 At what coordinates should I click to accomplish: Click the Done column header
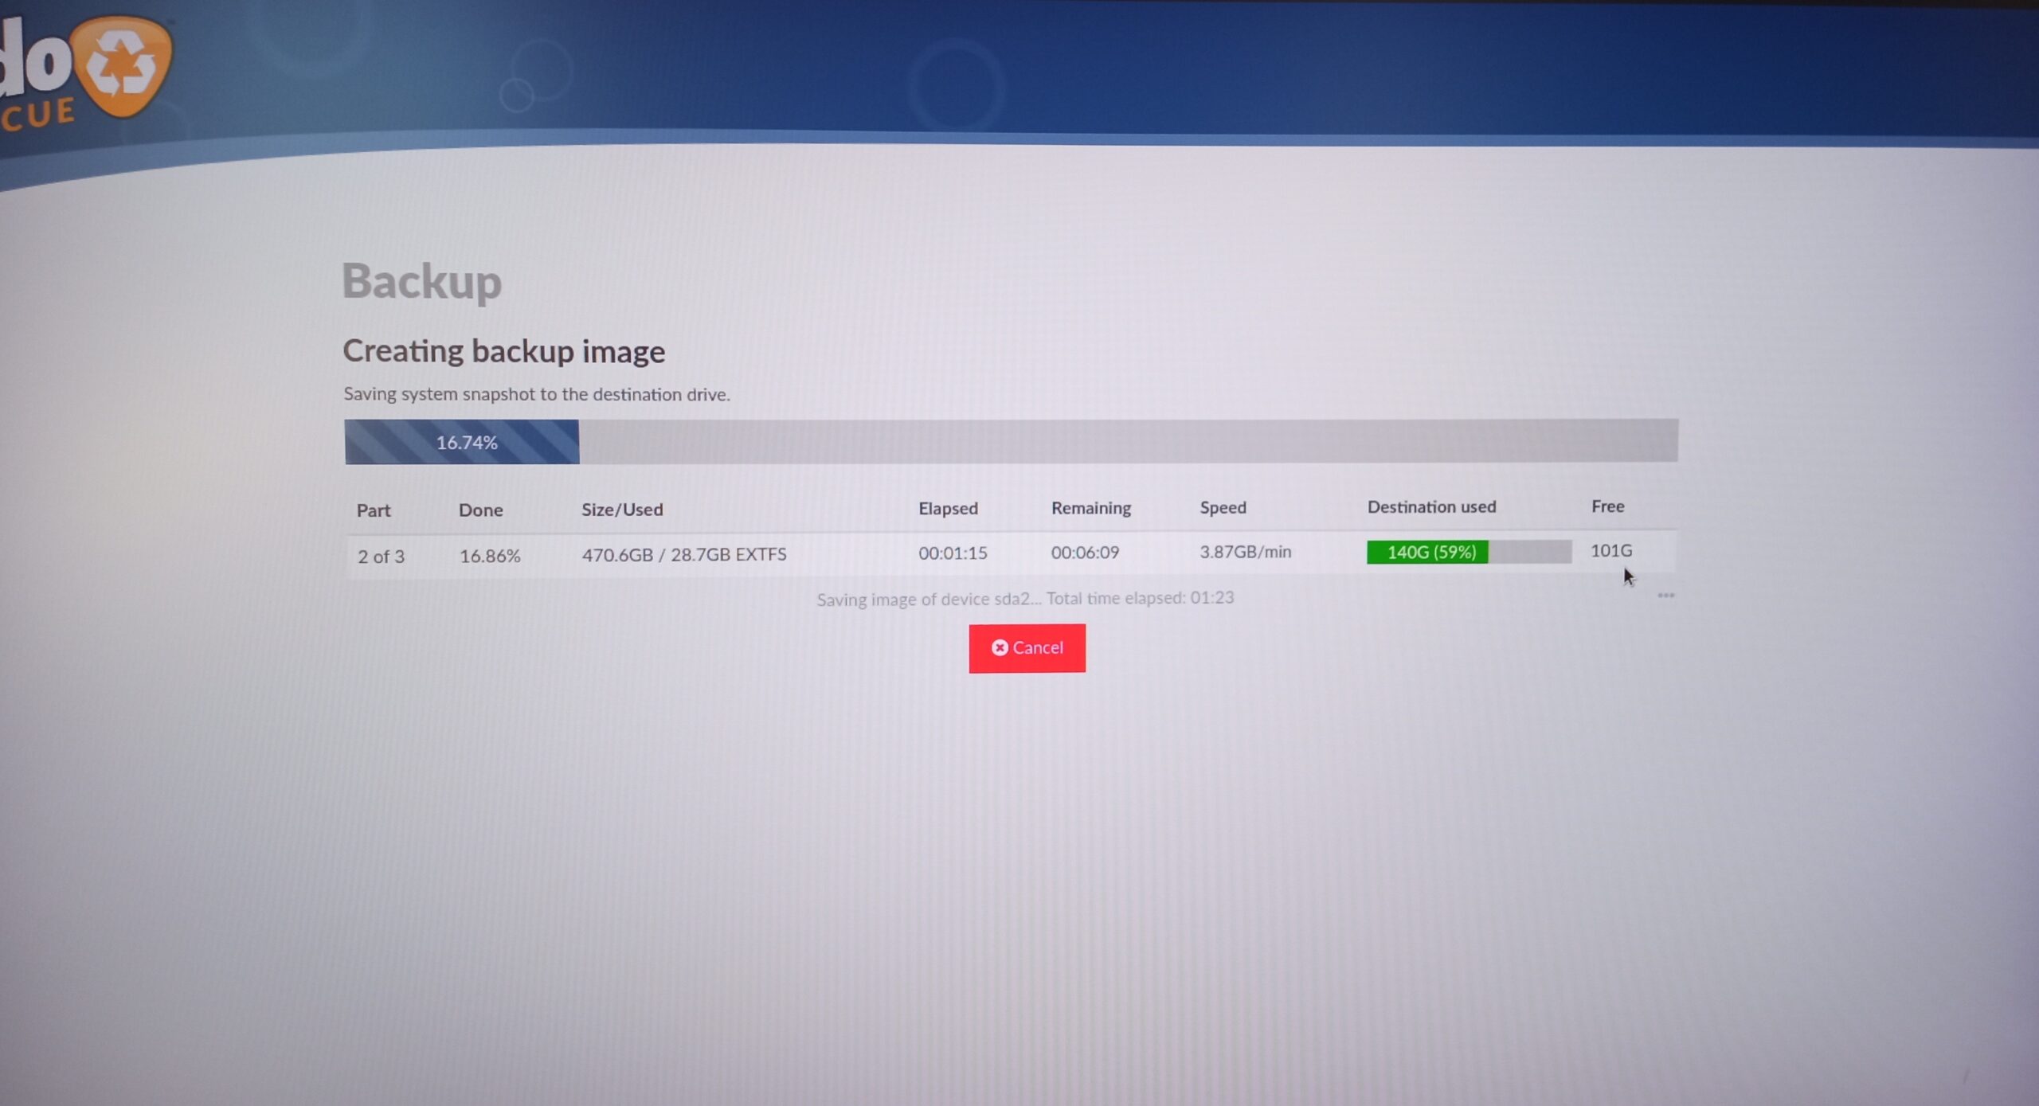point(480,510)
